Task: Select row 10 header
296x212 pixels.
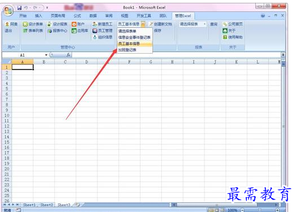Action: (7, 115)
